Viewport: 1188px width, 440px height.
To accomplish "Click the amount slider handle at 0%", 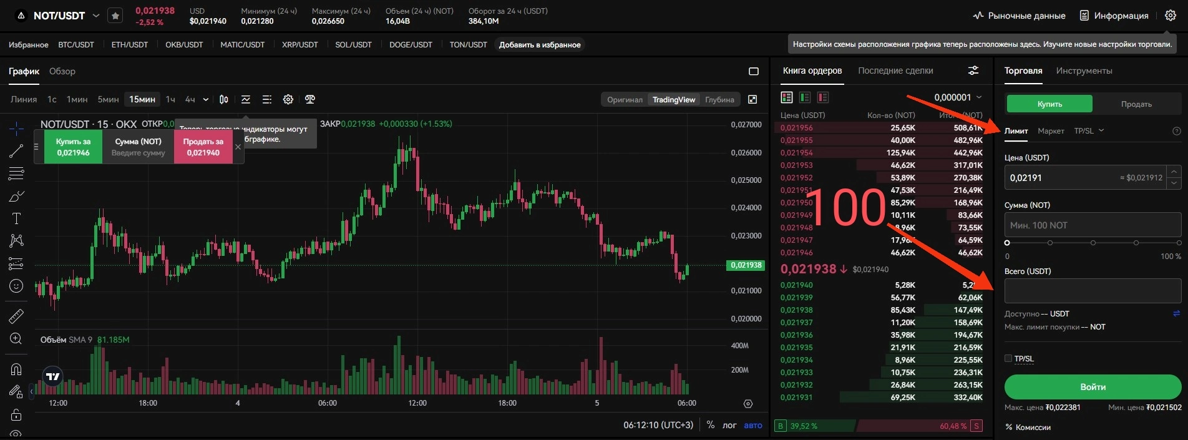I will pos(1007,243).
